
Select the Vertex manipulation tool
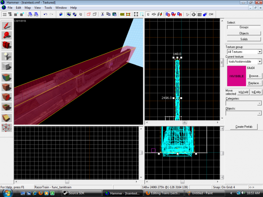tap(7, 127)
